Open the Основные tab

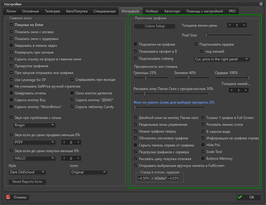[31, 11]
